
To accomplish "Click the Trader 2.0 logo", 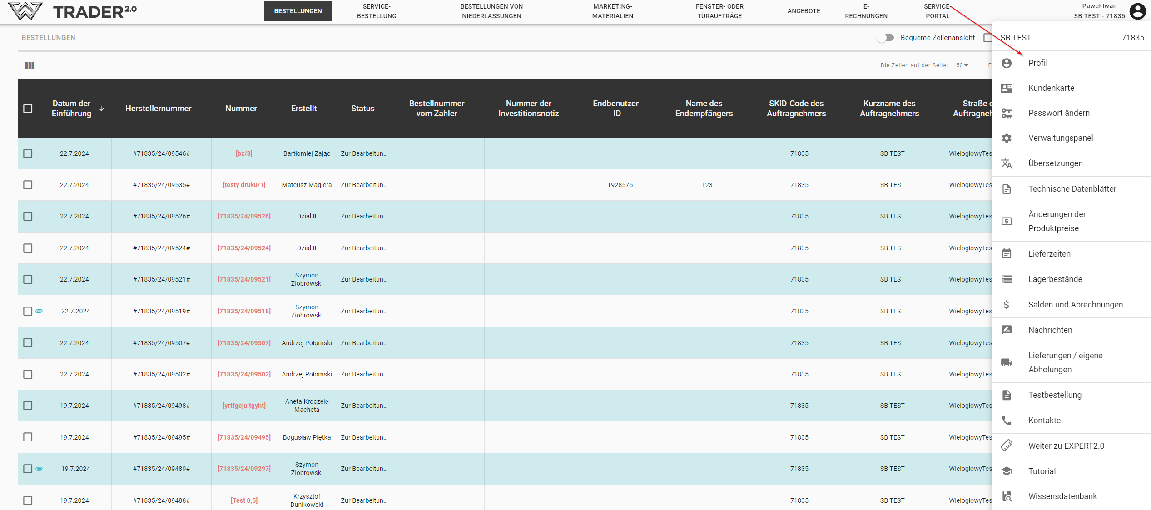I will click(73, 11).
